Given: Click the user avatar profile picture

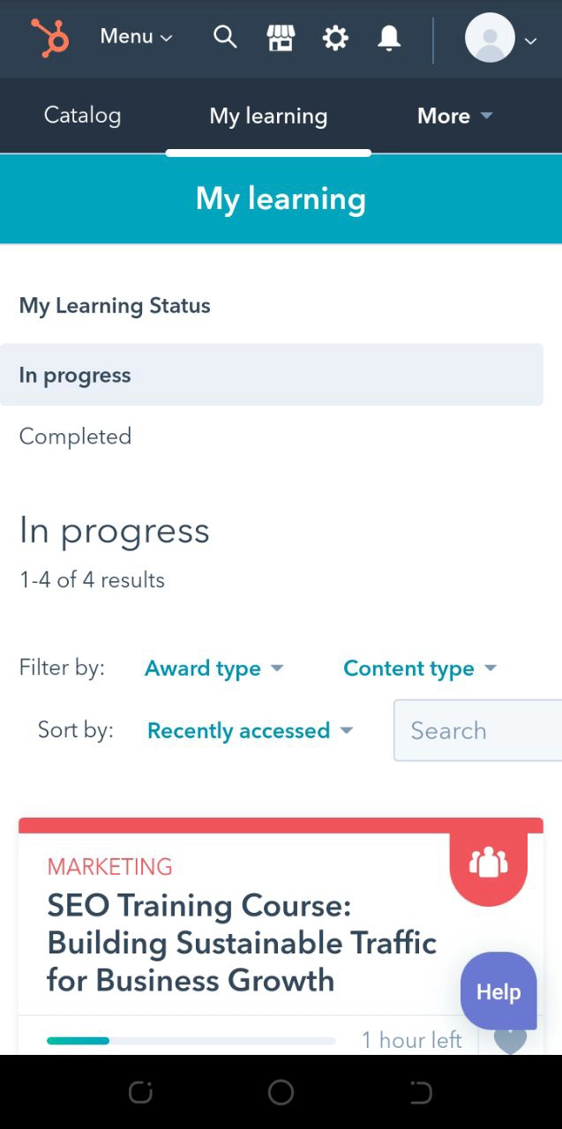Looking at the screenshot, I should pyautogui.click(x=490, y=38).
